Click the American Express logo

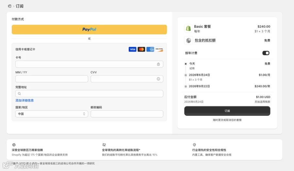pyautogui.click(x=150, y=49)
